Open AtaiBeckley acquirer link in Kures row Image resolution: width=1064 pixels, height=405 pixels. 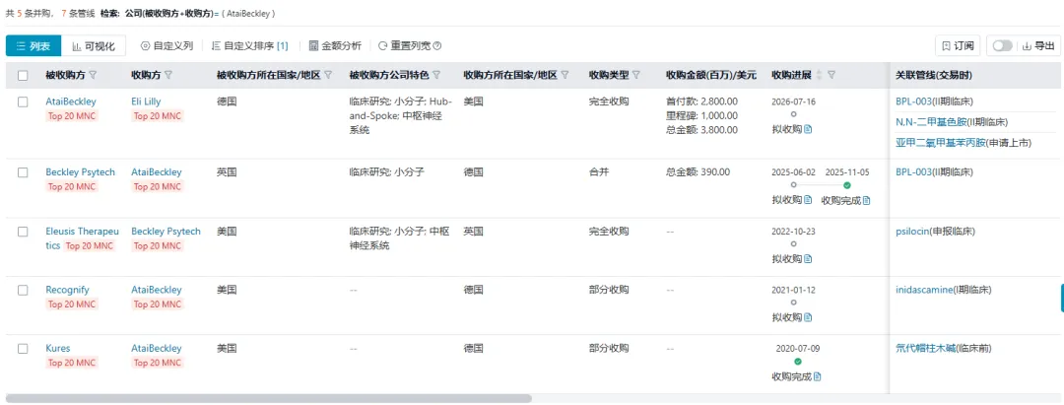point(157,349)
